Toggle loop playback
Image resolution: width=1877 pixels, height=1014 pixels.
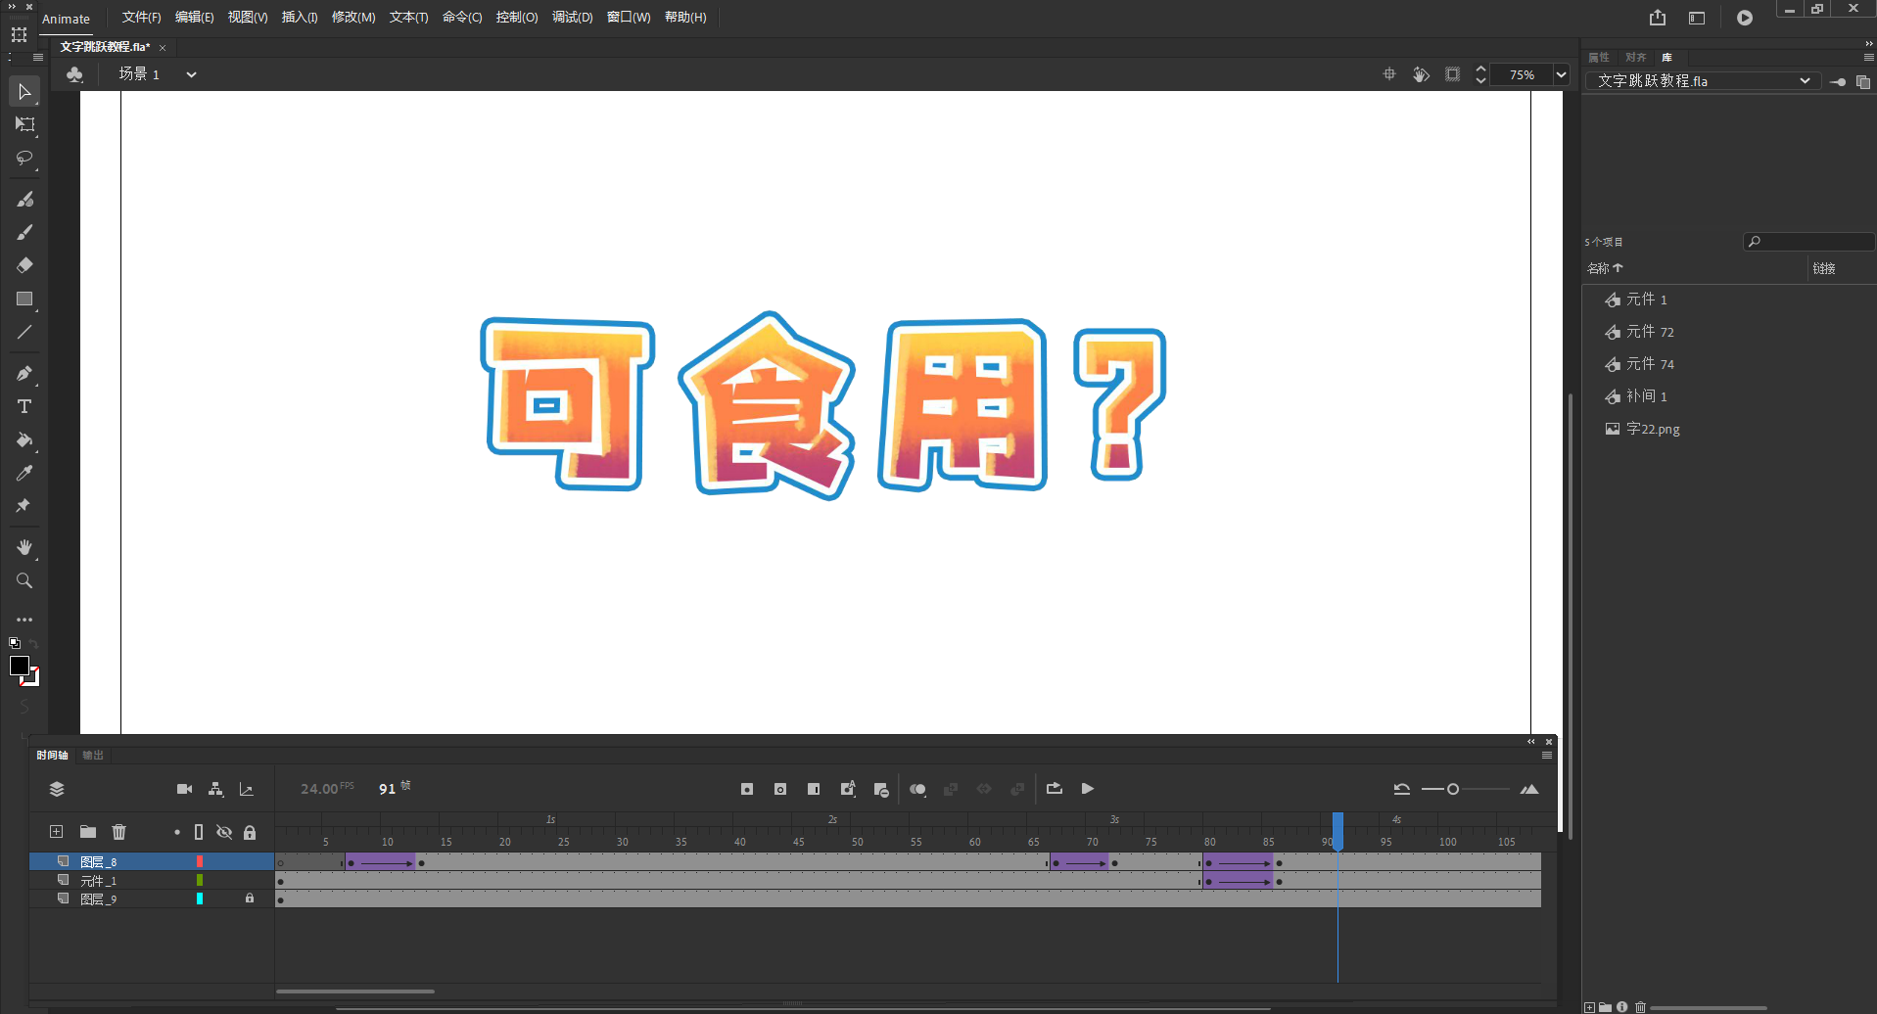point(1055,789)
